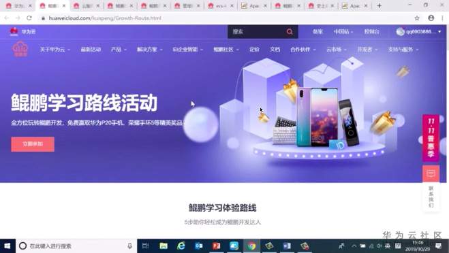
Task: Click the taskbar microphone icon
Action: (x=129, y=246)
